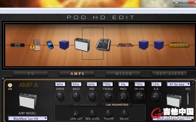This screenshot has height=122, width=196.
Task: Select the empty blue cube block before the amp
Action: pyautogui.click(x=64, y=45)
